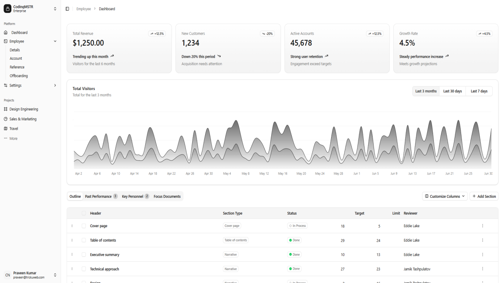Switch to the Key Personnel tab
Image resolution: width=504 pixels, height=283 pixels.
coord(135,196)
